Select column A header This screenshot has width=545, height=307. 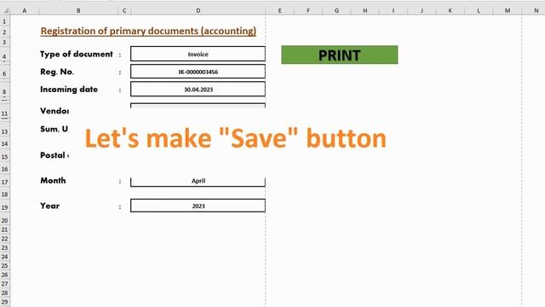click(25, 10)
